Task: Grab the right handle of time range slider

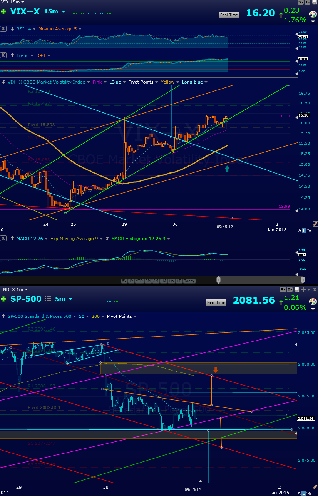Action: [x=303, y=280]
